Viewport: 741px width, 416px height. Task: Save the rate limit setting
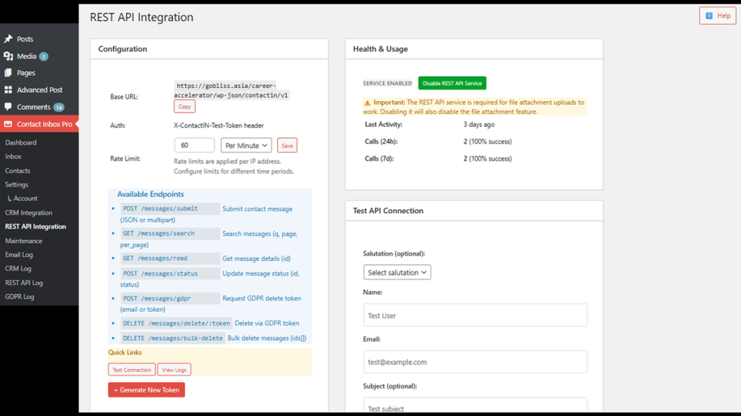tap(287, 146)
